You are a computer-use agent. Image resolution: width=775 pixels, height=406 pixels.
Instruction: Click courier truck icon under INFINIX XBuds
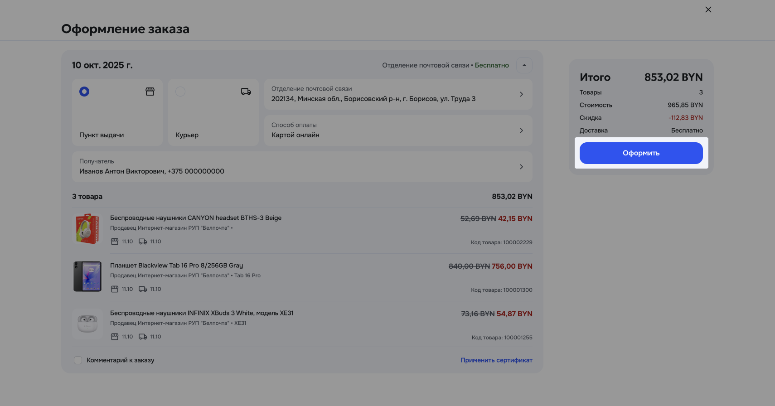pos(143,337)
